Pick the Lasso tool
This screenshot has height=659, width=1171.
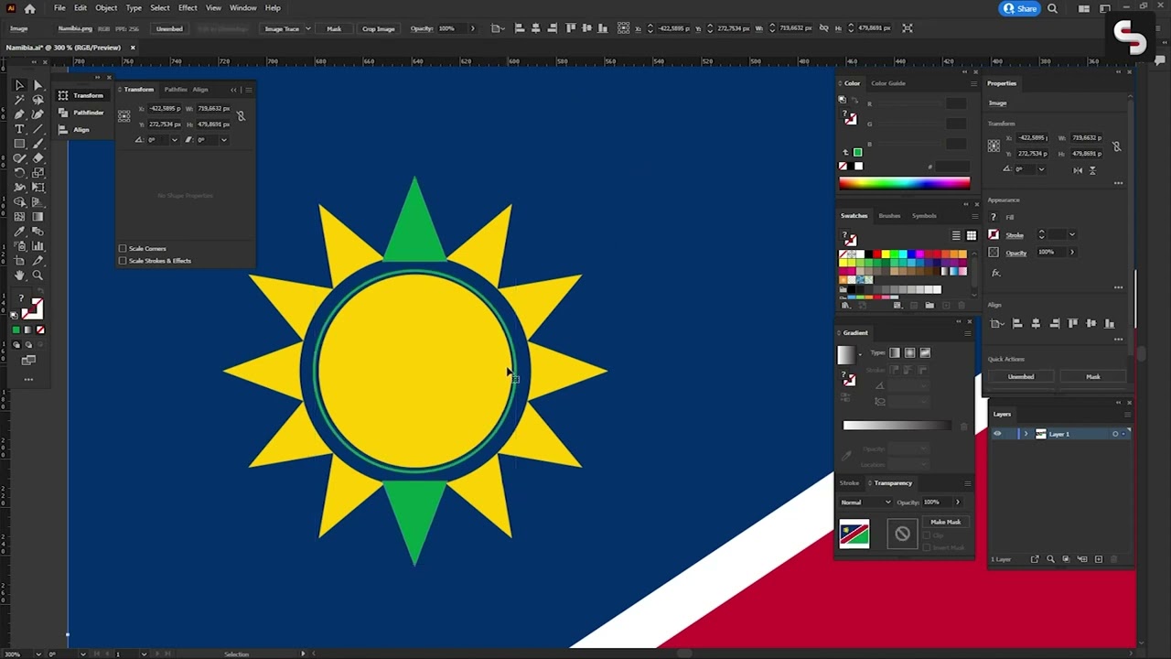tap(38, 100)
